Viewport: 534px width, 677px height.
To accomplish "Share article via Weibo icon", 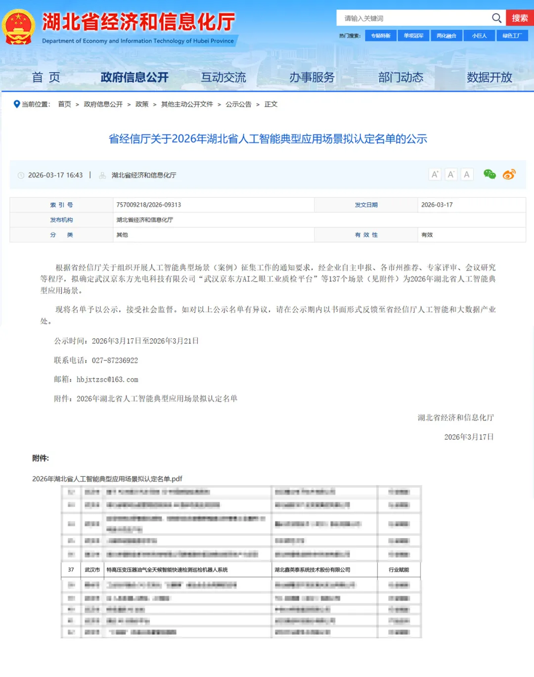I will pos(509,174).
